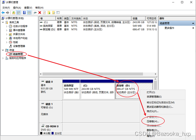Click the red X delete icon

pos(40,13)
